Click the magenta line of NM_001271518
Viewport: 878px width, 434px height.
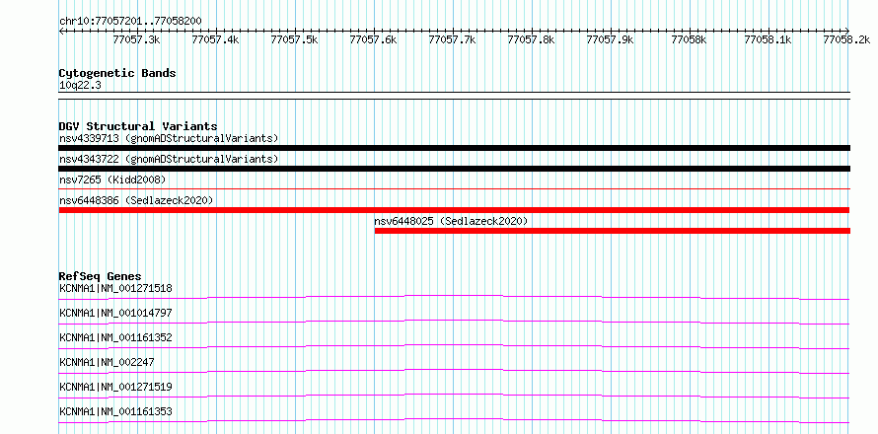click(x=455, y=297)
